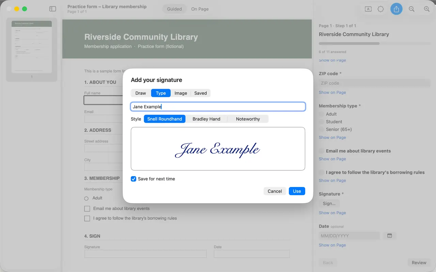Click Show on Page under Email me option
Screen dimensions: 436x272
(332, 159)
